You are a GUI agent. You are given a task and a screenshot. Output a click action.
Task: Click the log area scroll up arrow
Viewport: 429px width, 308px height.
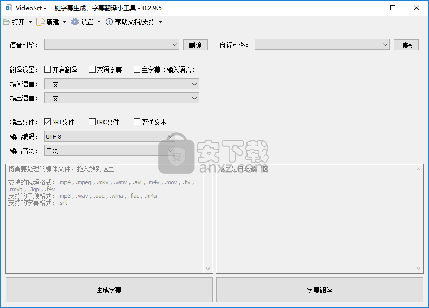tap(418, 169)
